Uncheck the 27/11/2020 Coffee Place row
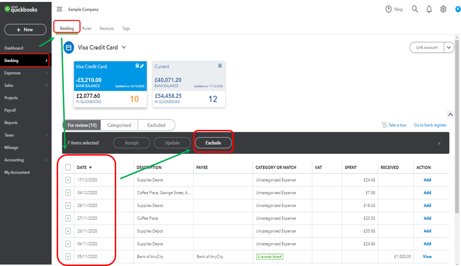Image resolution: width=461 pixels, height=266 pixels. (68, 218)
